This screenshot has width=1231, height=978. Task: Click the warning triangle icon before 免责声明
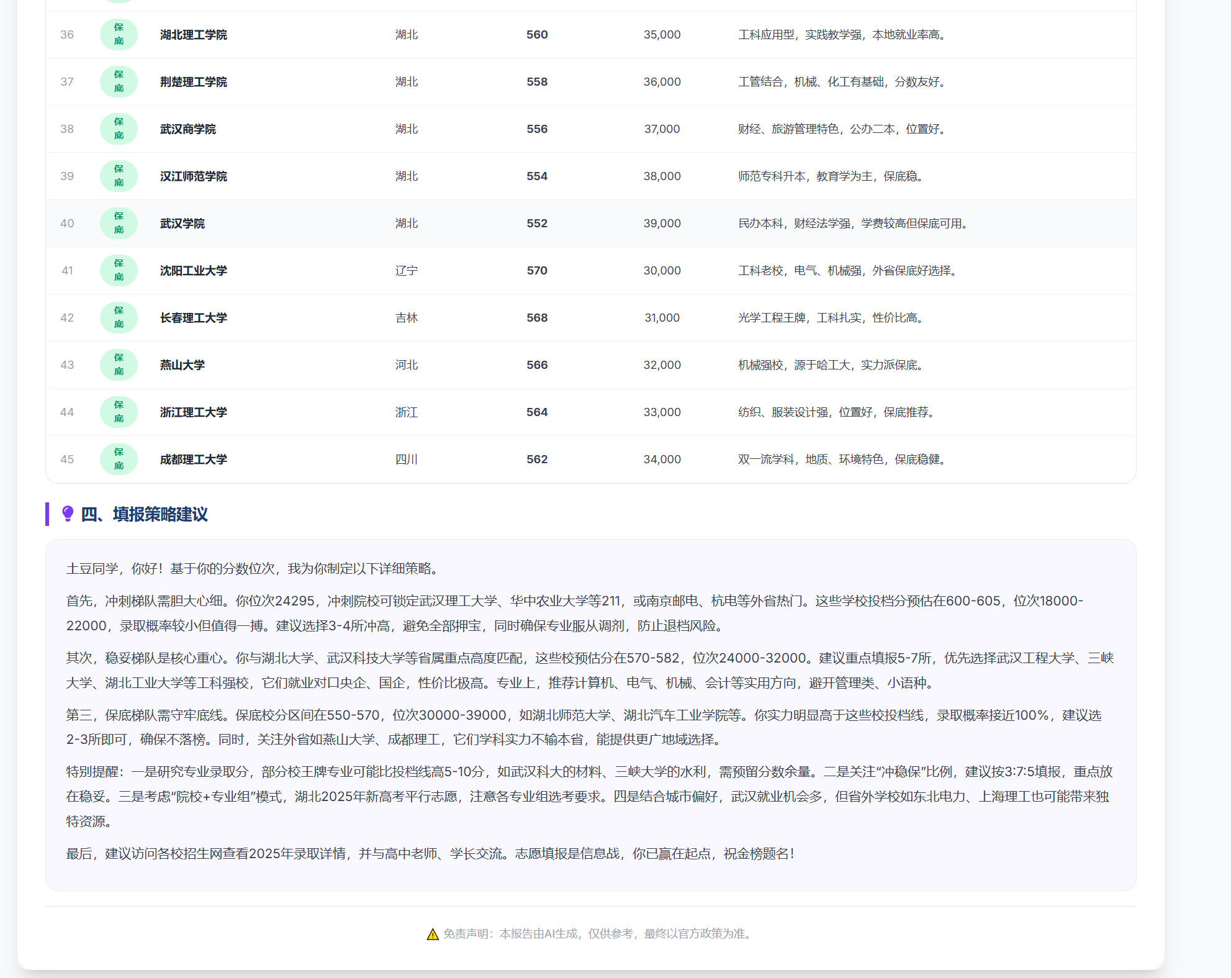point(433,934)
